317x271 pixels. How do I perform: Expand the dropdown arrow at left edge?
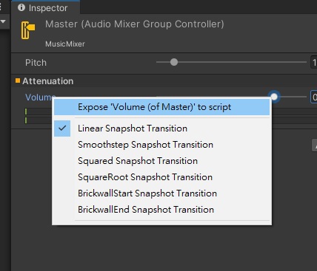coord(3,21)
